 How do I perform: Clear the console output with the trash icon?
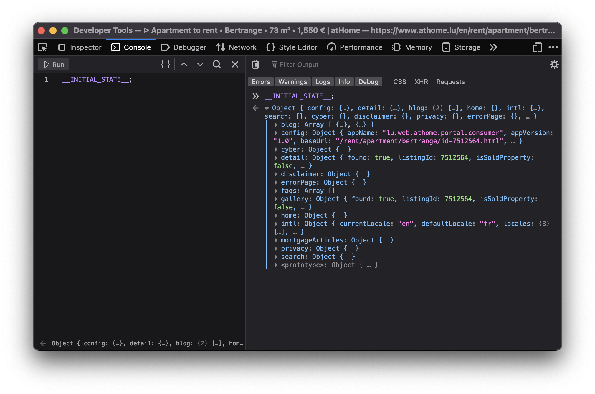(255, 64)
